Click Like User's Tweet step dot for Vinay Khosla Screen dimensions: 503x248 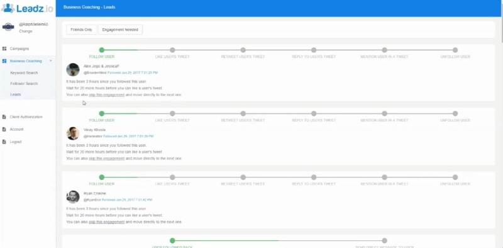(x=172, y=113)
